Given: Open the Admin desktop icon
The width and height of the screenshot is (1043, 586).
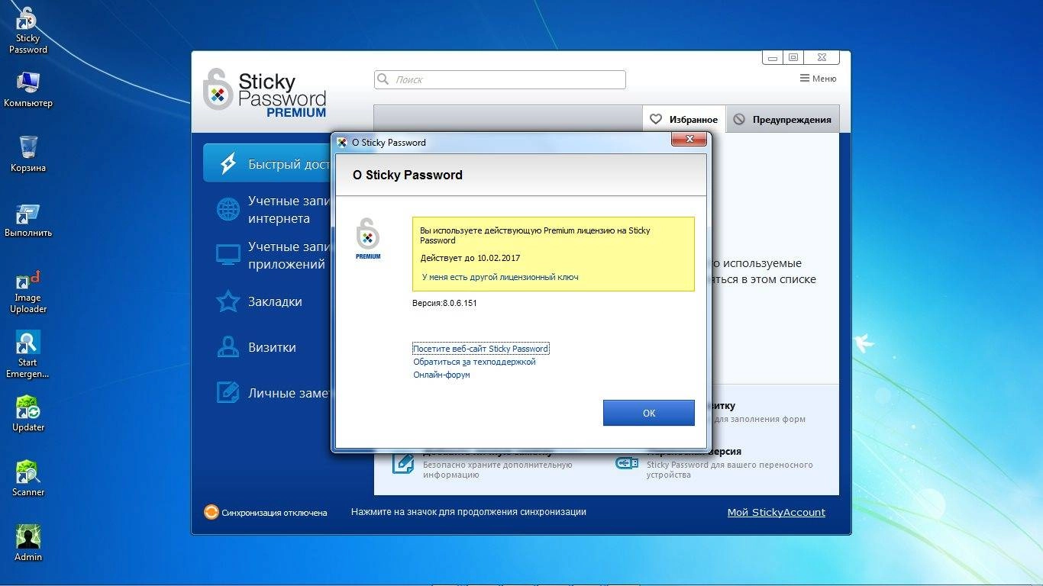Looking at the screenshot, I should click(x=28, y=543).
